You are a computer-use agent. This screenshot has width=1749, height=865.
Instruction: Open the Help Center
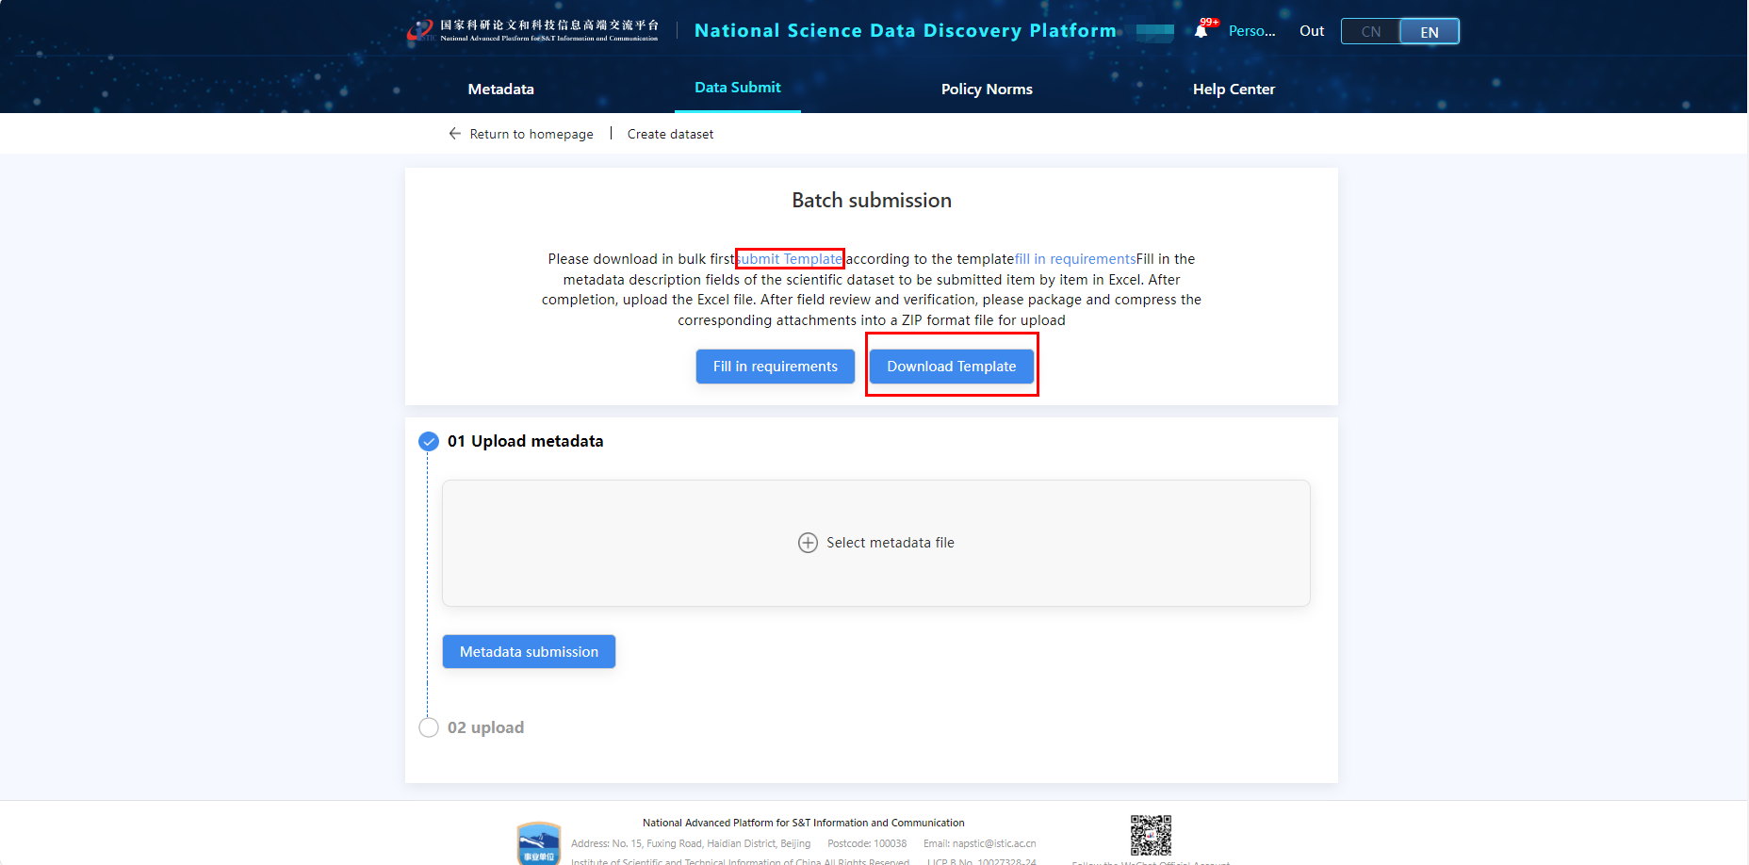click(1234, 90)
